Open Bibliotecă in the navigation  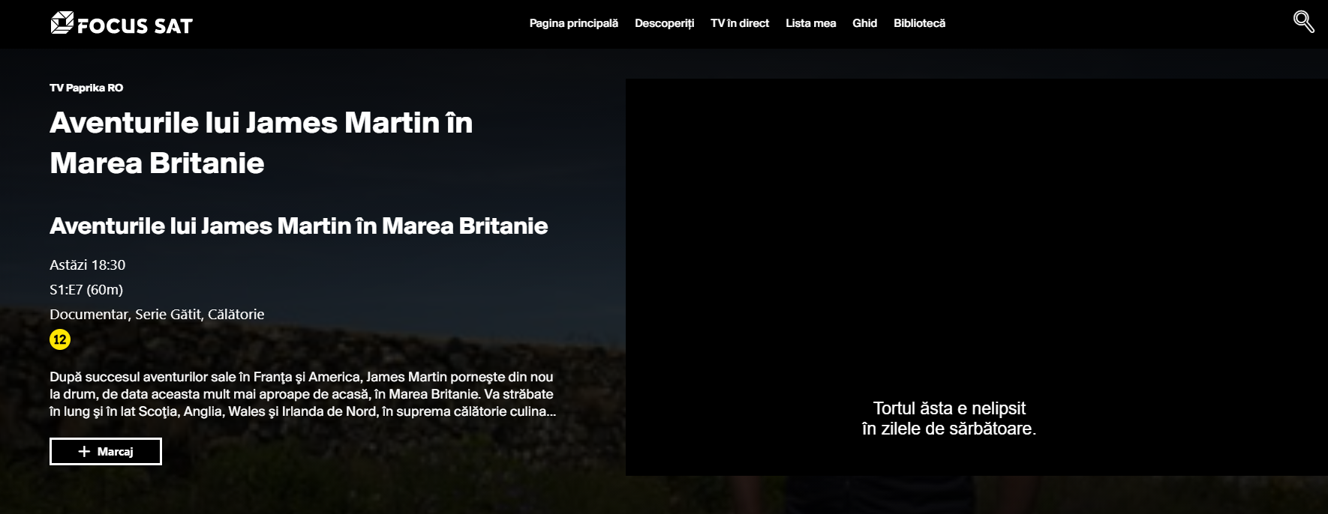pos(920,23)
